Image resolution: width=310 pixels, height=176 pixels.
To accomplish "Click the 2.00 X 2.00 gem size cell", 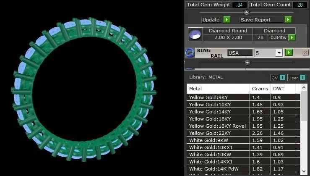I will click(x=228, y=37).
